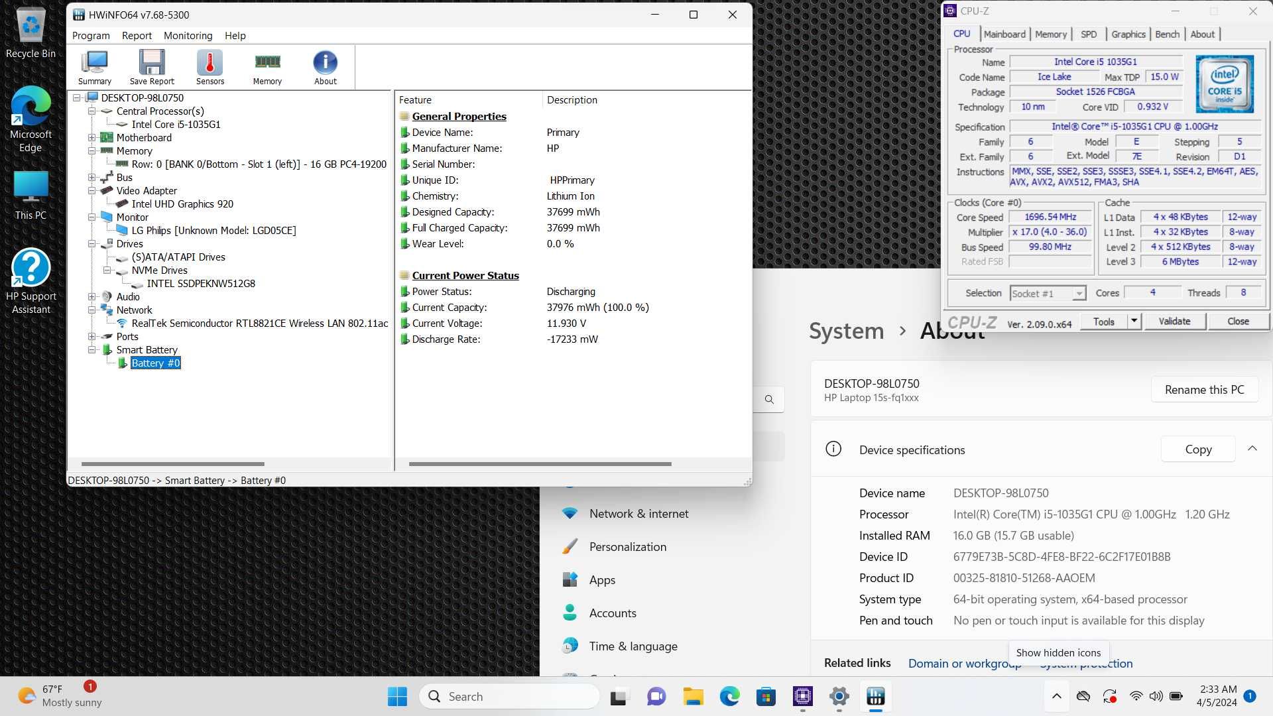Open File Explorer from the taskbar
1273x716 pixels.
[x=693, y=696]
